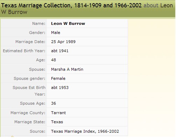Select the marriage date 25 Apr 1989
176x139 pixels.
pos(63,42)
